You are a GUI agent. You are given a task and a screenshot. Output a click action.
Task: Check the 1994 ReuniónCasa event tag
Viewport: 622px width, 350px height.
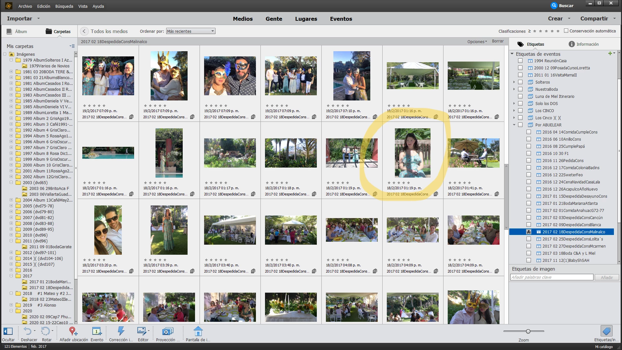[520, 61]
